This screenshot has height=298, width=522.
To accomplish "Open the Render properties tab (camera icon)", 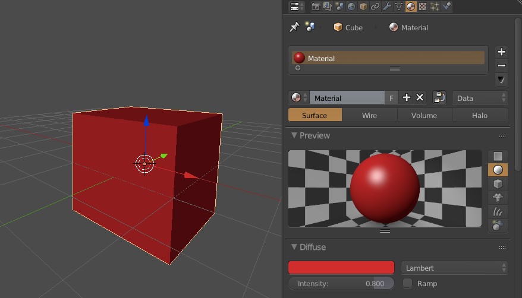I will [x=316, y=7].
